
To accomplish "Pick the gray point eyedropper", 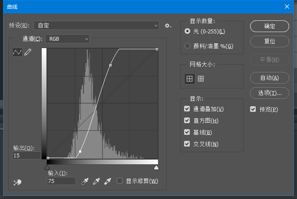I will point(96,181).
